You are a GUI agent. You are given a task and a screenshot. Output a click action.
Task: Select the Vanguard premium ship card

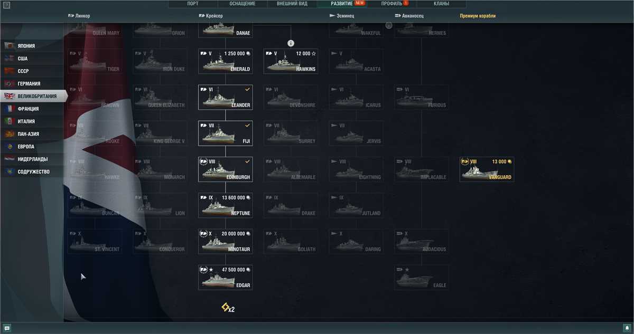(x=487, y=169)
